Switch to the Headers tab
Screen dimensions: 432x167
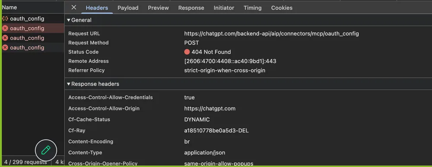97,8
